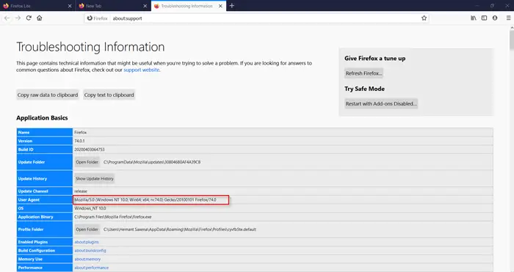Close the New Tab tab
Image resolution: width=514 pixels, height=272 pixels.
click(x=145, y=6)
